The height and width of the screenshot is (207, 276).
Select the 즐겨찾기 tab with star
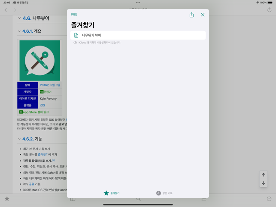tap(112, 193)
